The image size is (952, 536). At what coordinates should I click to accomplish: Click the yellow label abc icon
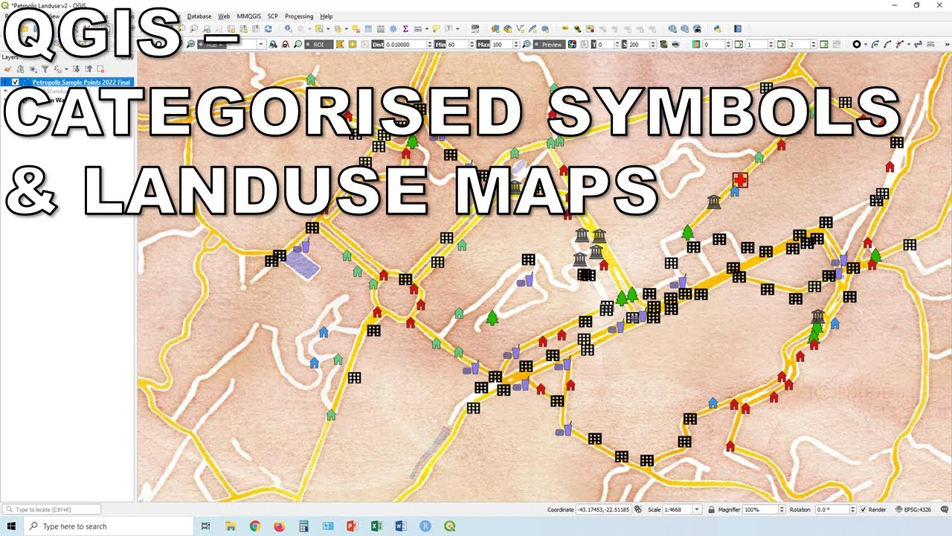pyautogui.click(x=565, y=28)
